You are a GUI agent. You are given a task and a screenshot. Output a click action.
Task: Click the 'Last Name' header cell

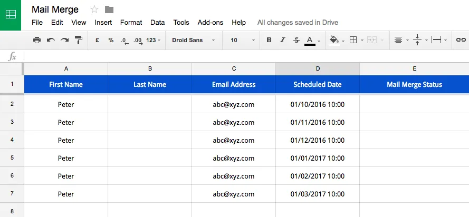click(150, 84)
